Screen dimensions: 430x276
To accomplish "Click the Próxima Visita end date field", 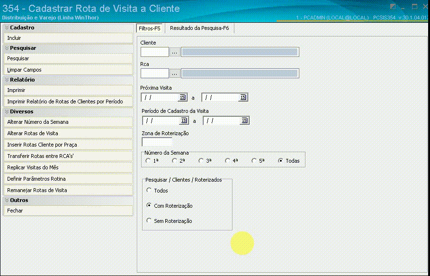I will tap(221, 98).
